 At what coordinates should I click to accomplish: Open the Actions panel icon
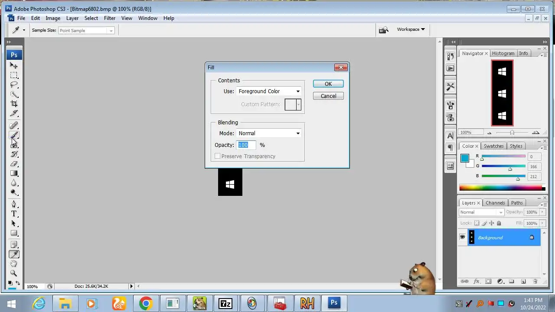point(451,68)
